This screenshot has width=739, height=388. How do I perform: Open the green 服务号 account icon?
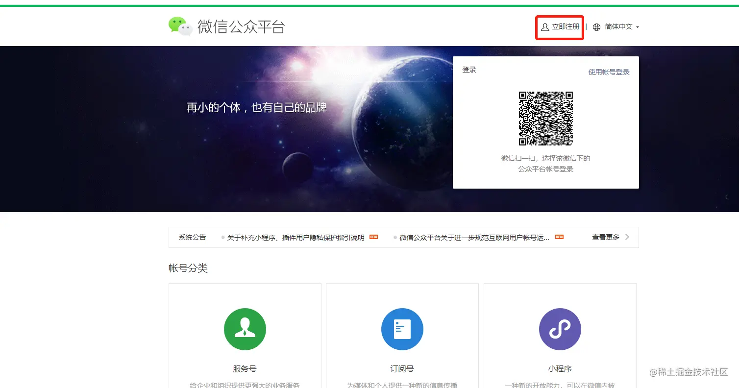(245, 329)
